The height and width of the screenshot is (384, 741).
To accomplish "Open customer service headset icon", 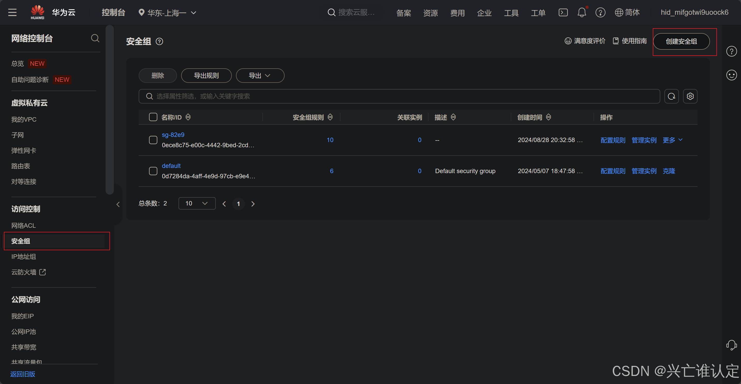I will point(731,345).
